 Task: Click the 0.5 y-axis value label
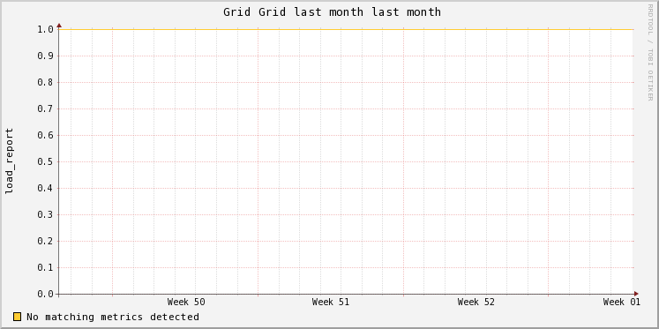45,161
